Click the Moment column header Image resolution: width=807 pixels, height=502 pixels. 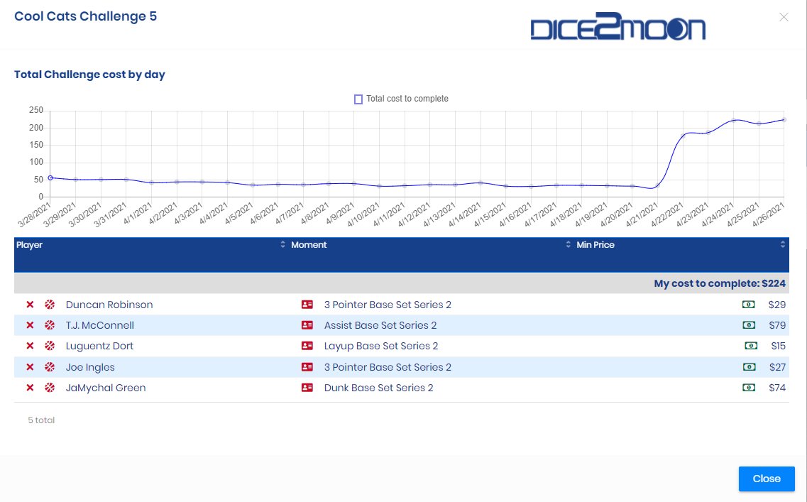click(309, 244)
